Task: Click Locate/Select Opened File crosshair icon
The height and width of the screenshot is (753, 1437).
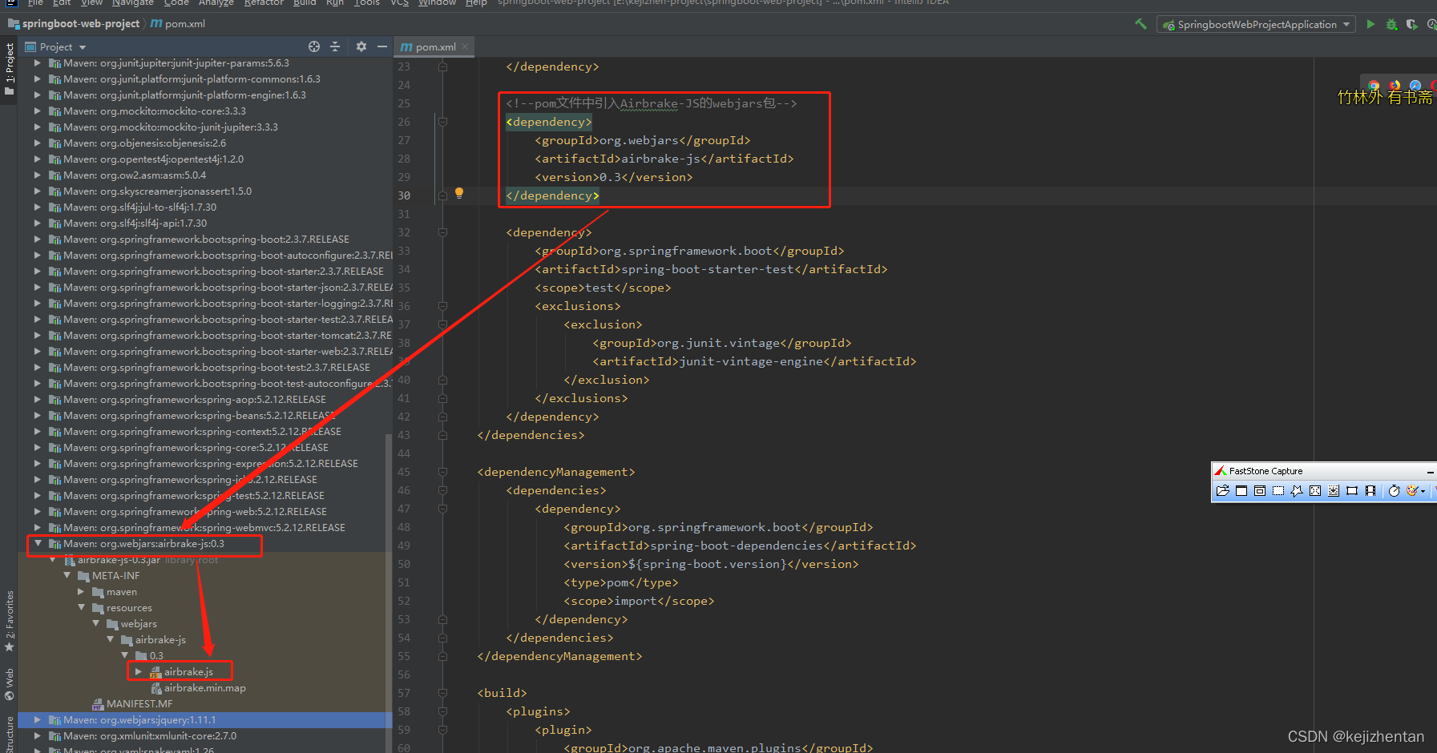Action: (314, 46)
